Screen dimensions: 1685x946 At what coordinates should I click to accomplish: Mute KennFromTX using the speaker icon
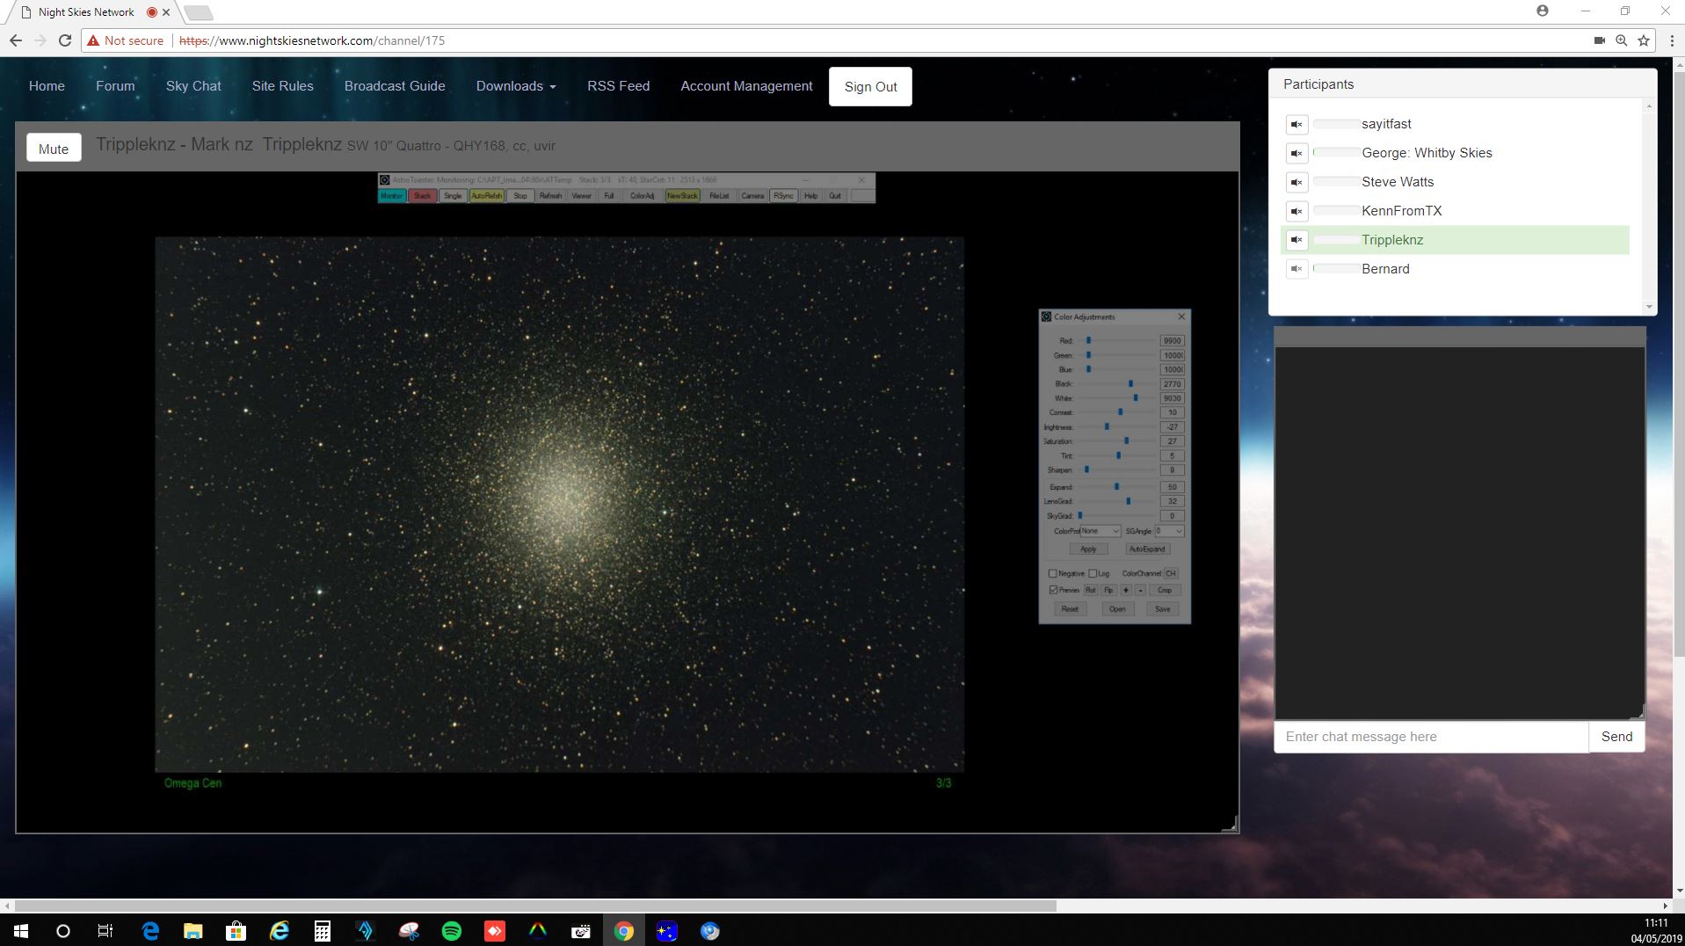pyautogui.click(x=1296, y=211)
